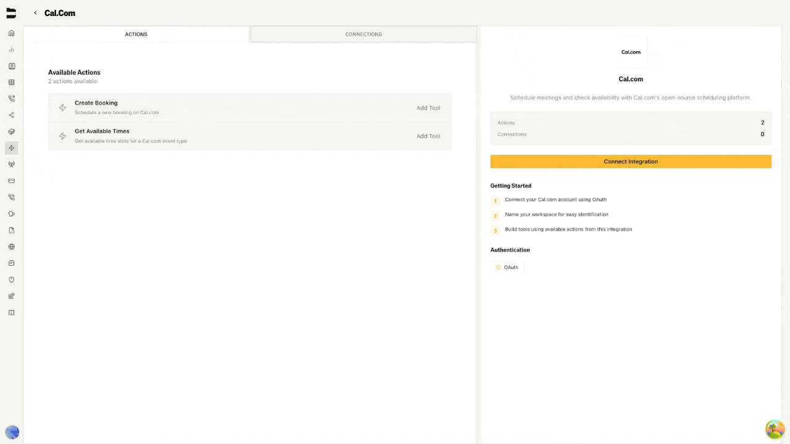Open the shield security sidebar icon
790x444 pixels.
tap(11, 280)
